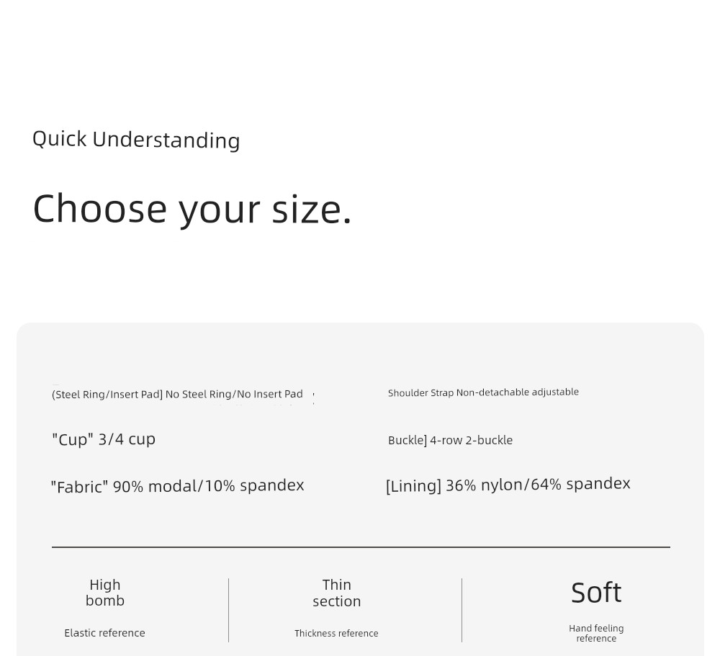Click the 'Quick Understanding' heading
720x656 pixels.
pyautogui.click(x=136, y=140)
